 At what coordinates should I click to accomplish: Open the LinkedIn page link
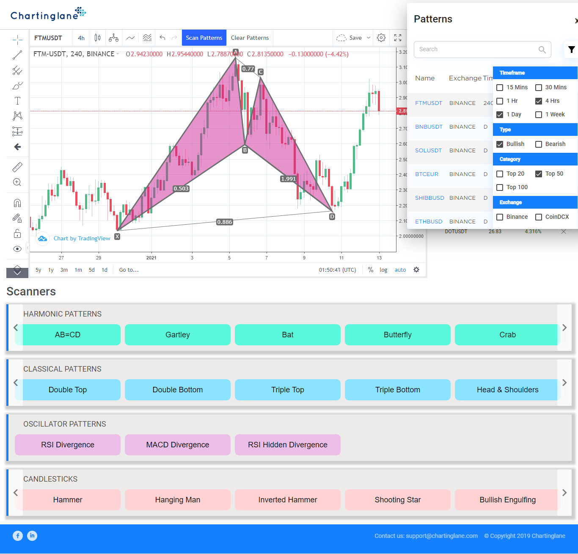point(32,536)
